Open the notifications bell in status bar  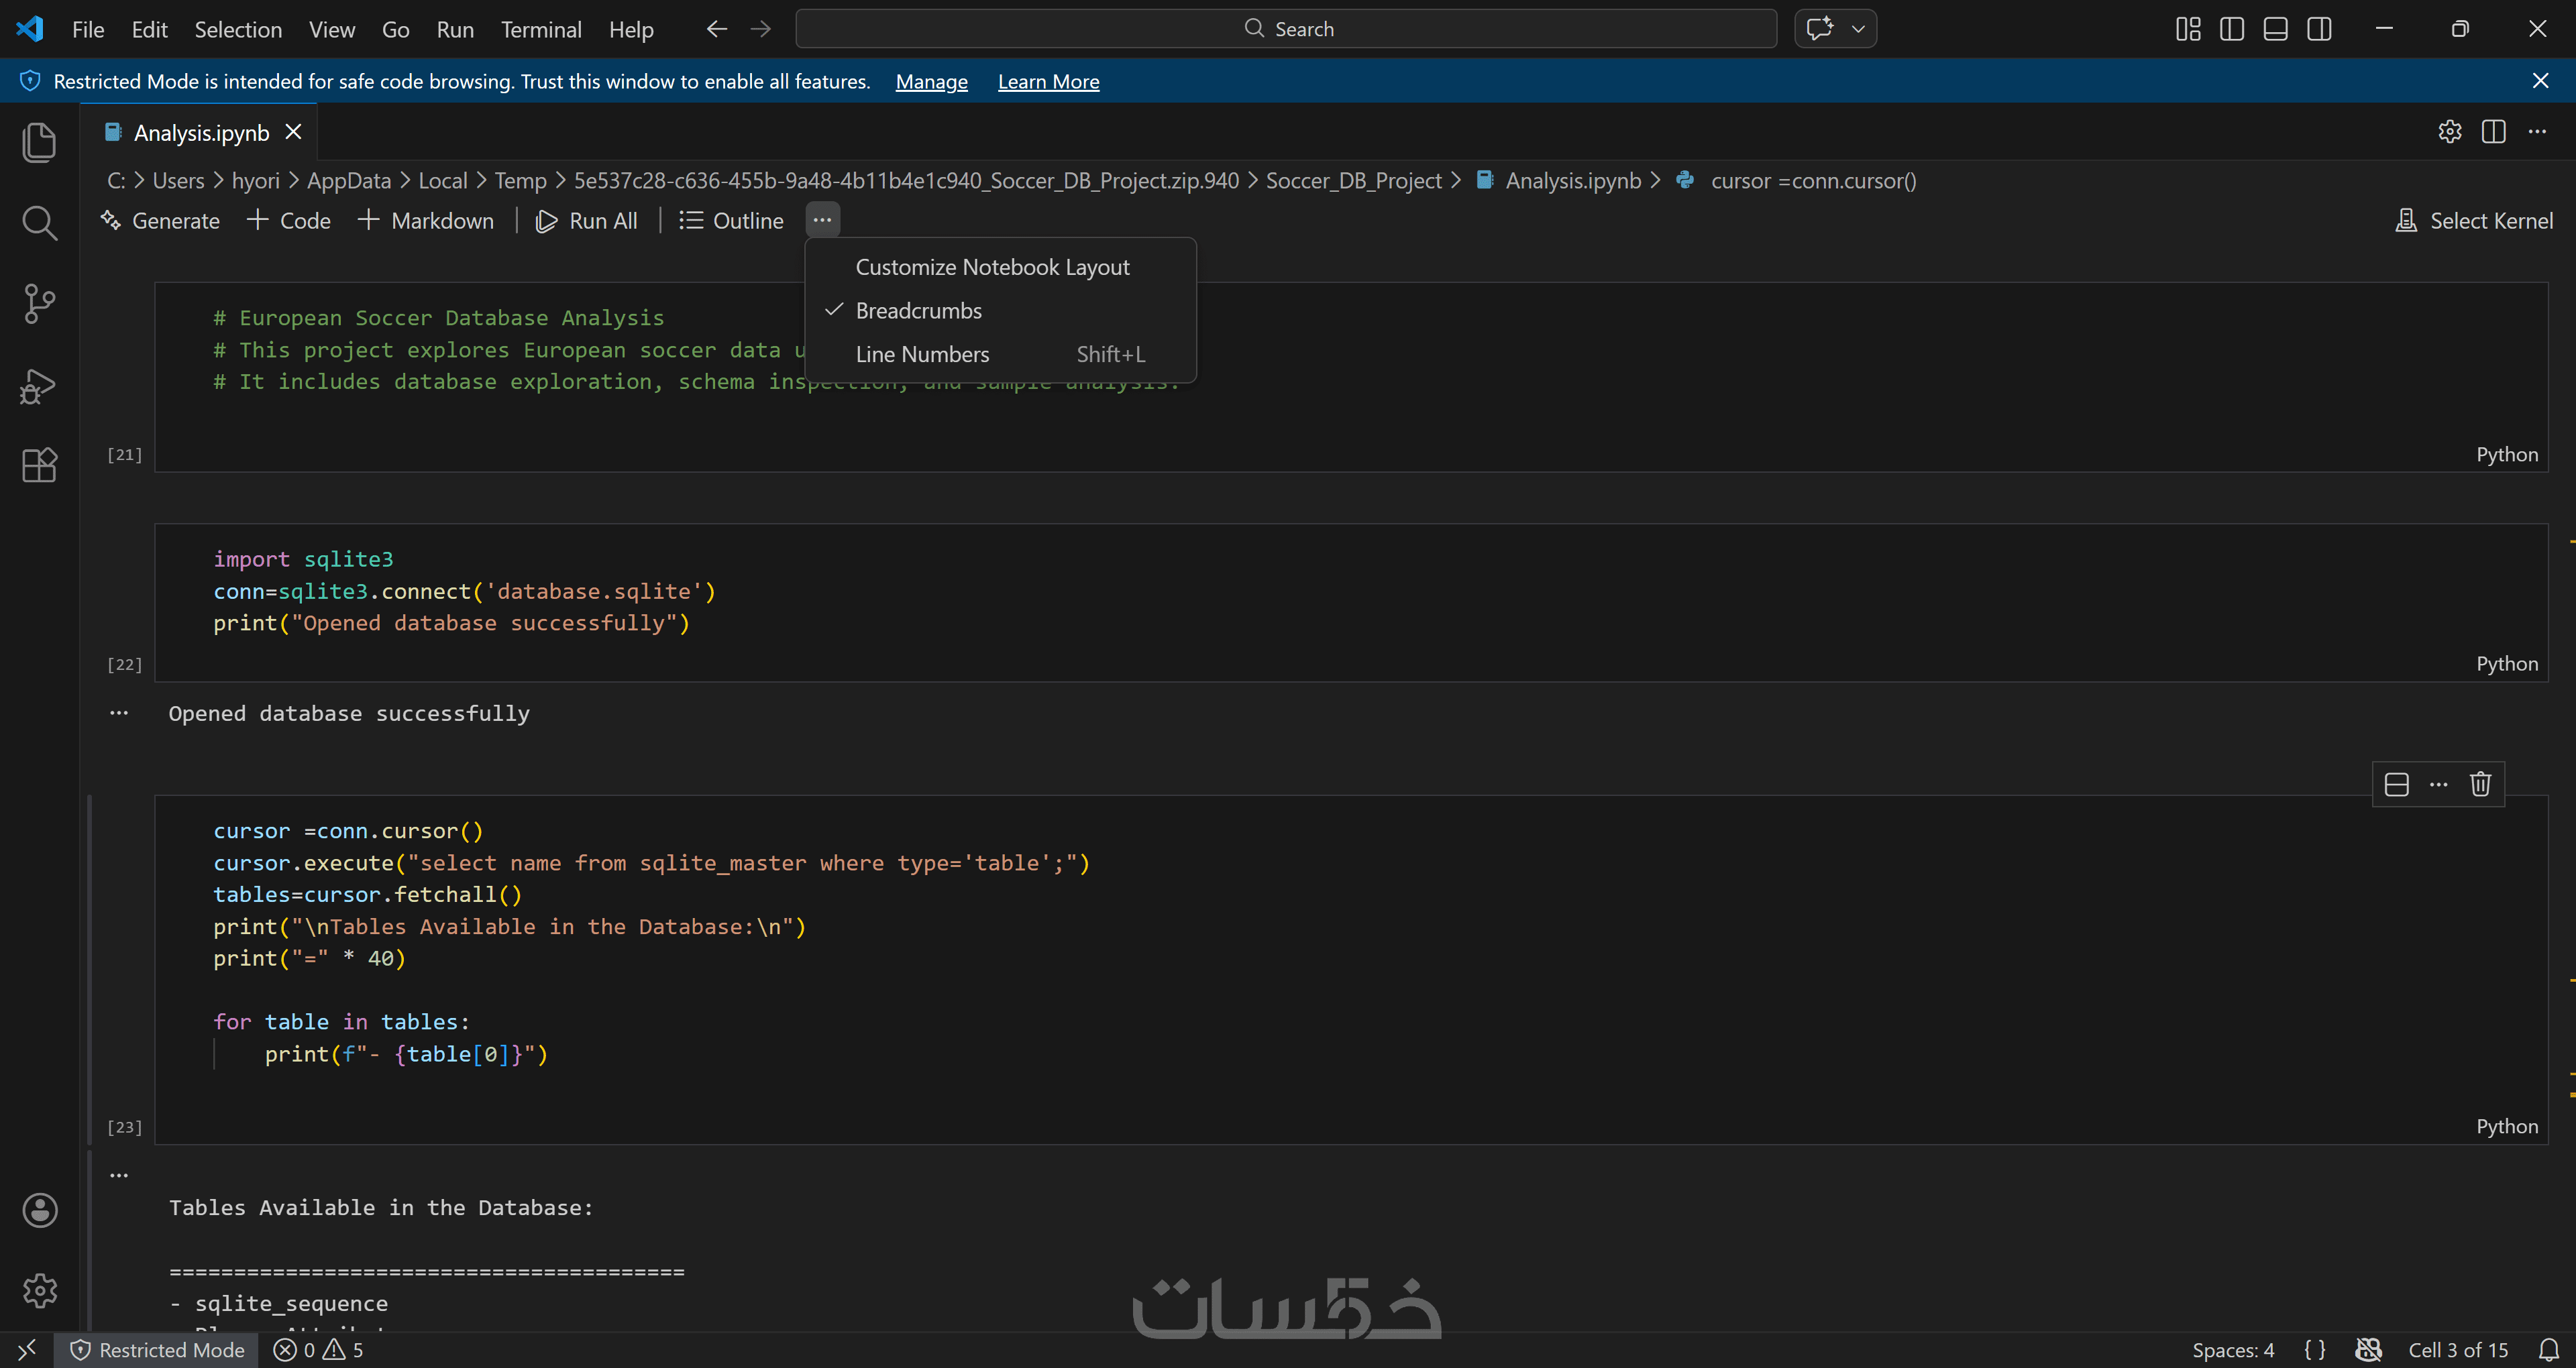coord(2549,1350)
